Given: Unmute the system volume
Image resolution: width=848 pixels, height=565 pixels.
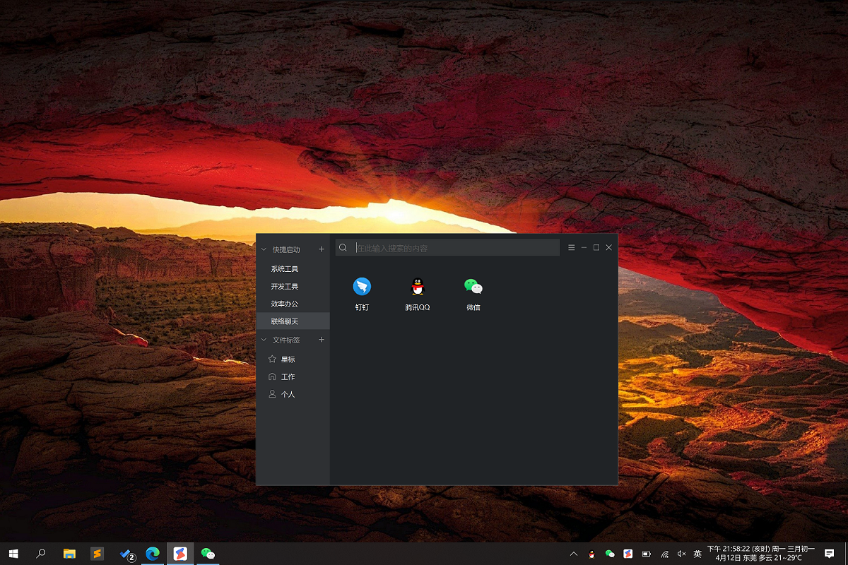Looking at the screenshot, I should [681, 554].
